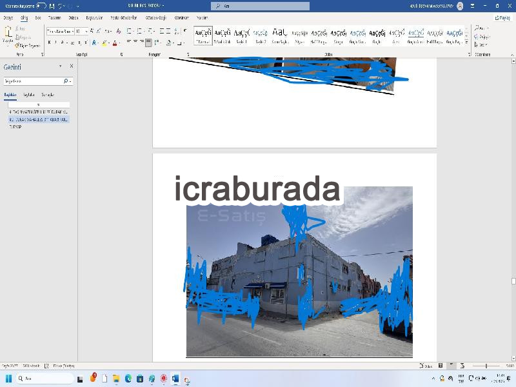This screenshot has width=516, height=387.
Task: Click the title bar search box
Action: click(x=260, y=6)
